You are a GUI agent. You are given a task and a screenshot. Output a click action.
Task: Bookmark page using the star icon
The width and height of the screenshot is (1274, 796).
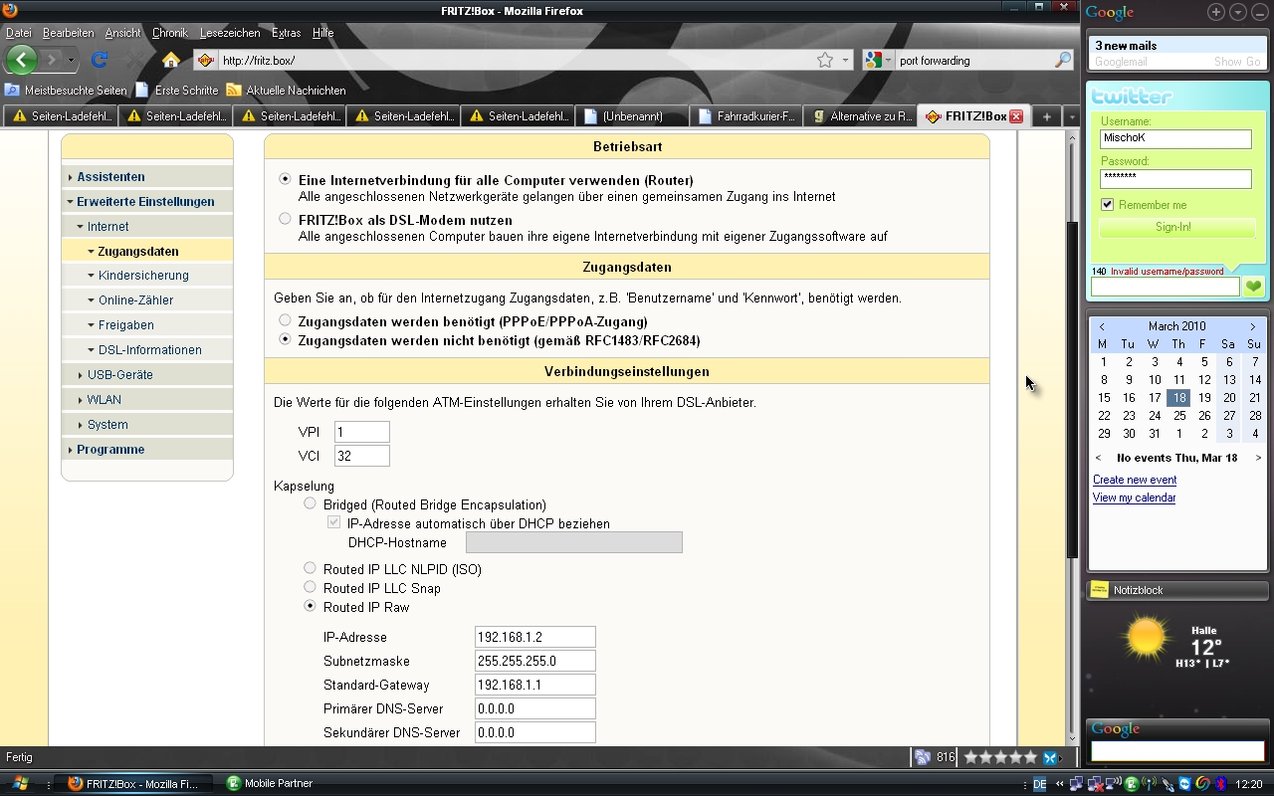825,61
